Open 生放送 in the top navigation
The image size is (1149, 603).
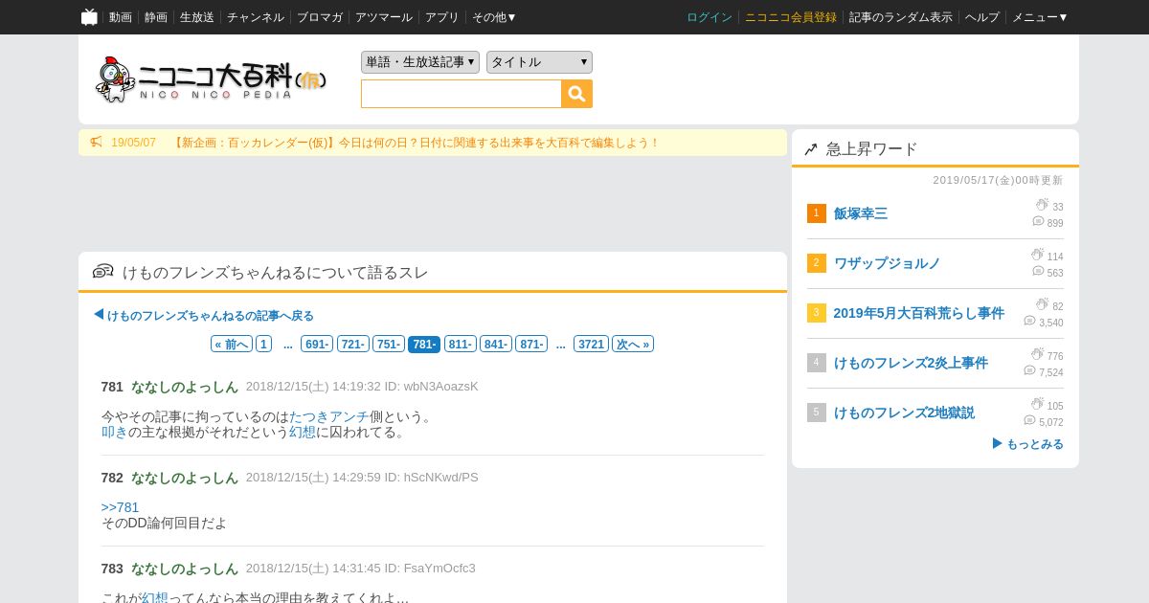pos(197,17)
